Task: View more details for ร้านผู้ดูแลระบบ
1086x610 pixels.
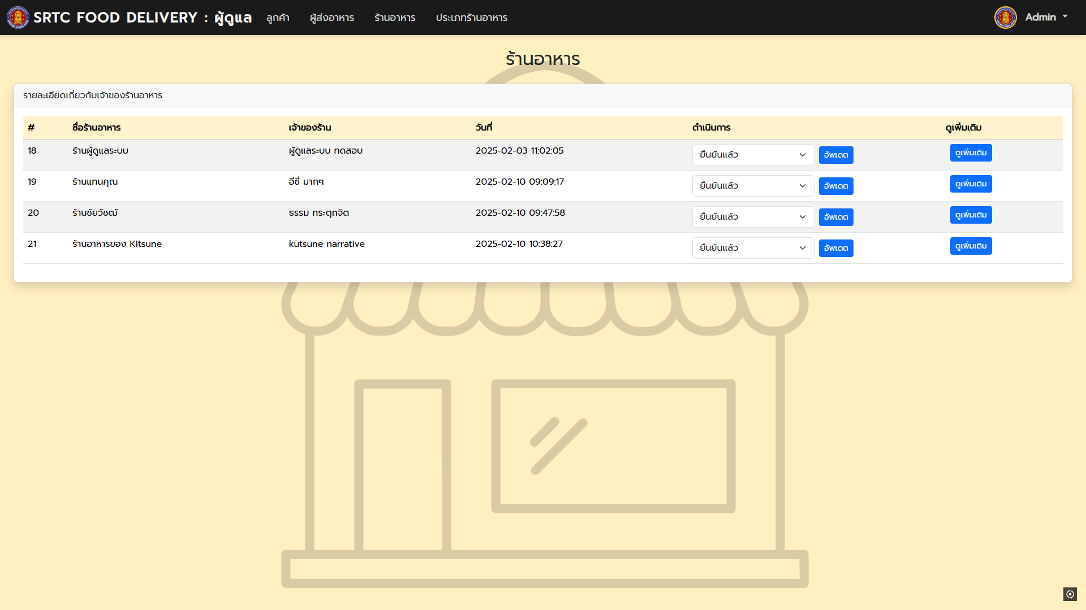Action: (x=971, y=152)
